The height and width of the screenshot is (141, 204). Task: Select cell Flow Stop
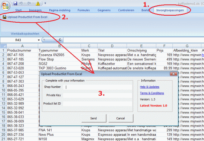59,59
